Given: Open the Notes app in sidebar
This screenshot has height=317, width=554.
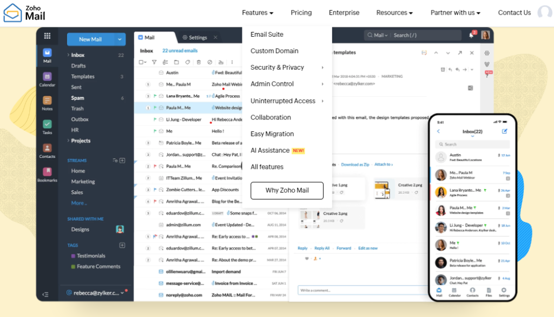Looking at the screenshot, I should point(48,103).
